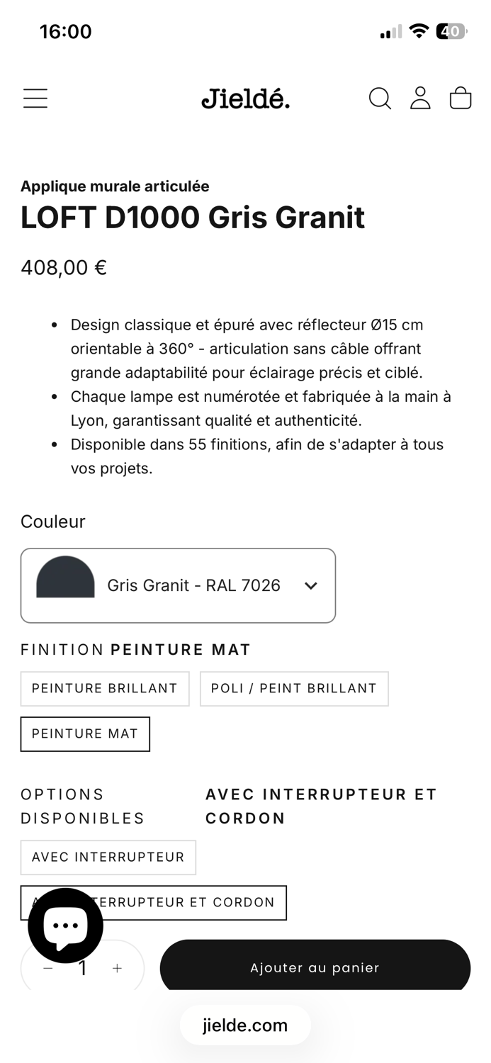Increase quantity with plus button
491x1063 pixels.
[x=117, y=968]
